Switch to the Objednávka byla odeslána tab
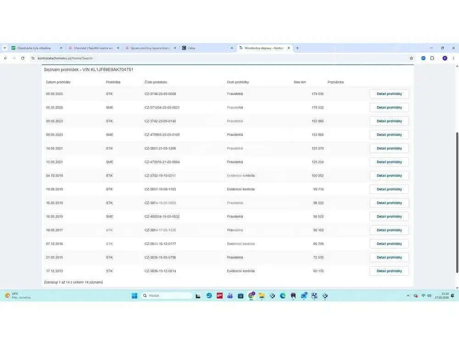 (36, 48)
